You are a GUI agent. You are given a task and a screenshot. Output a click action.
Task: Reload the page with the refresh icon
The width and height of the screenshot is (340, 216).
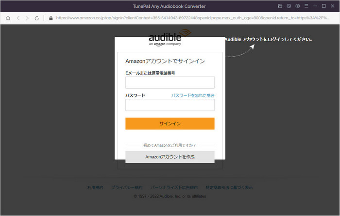coord(36,18)
